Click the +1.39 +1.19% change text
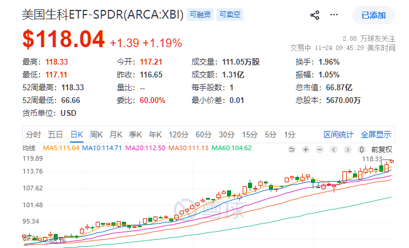This screenshot has width=409, height=248. (x=146, y=43)
